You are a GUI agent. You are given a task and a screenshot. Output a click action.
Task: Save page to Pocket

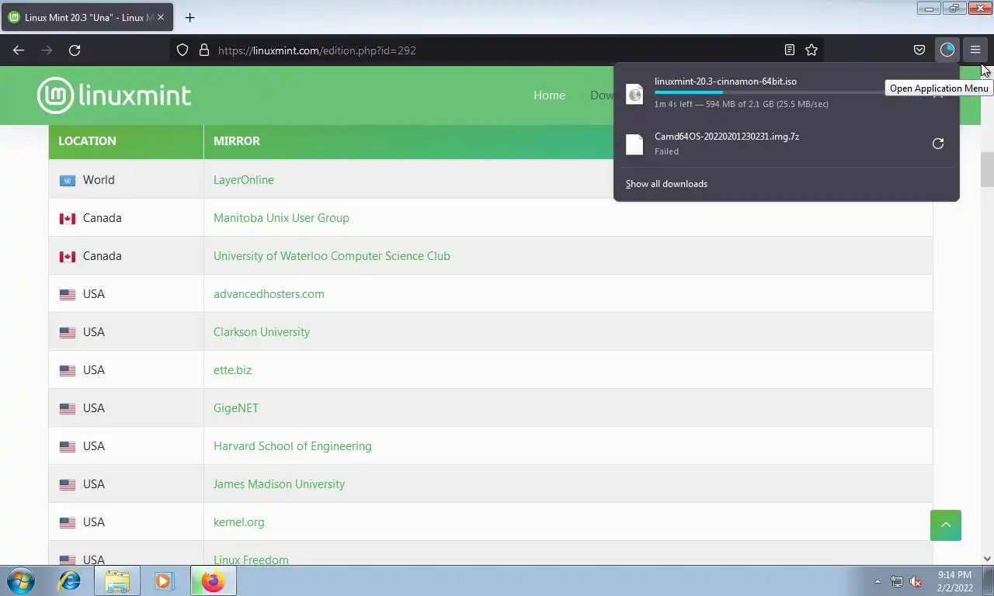coord(919,50)
